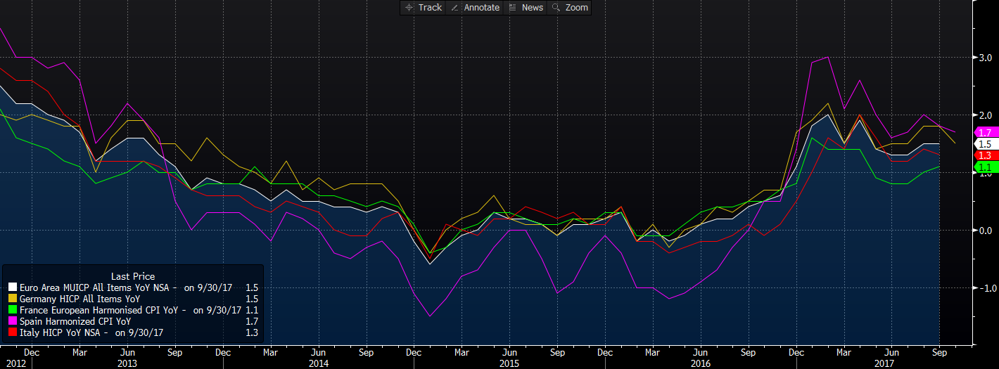Click the green 1.1 price tag
This screenshot has height=369, width=999.
tap(985, 167)
